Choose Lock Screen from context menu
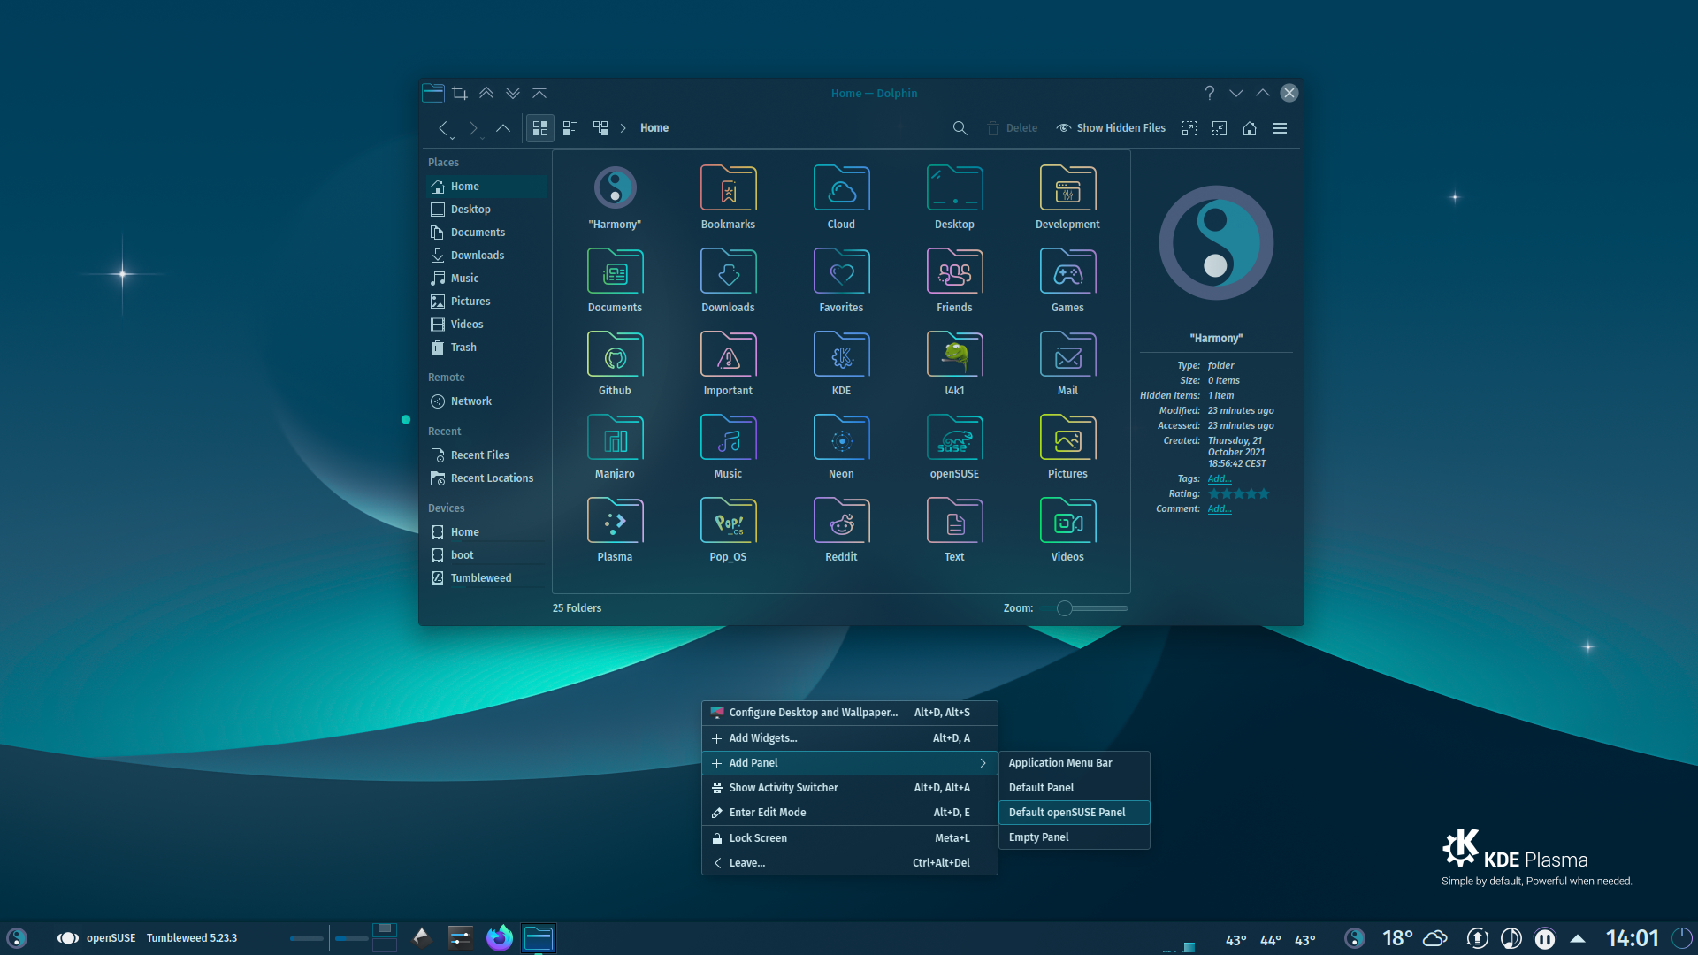 [x=849, y=838]
